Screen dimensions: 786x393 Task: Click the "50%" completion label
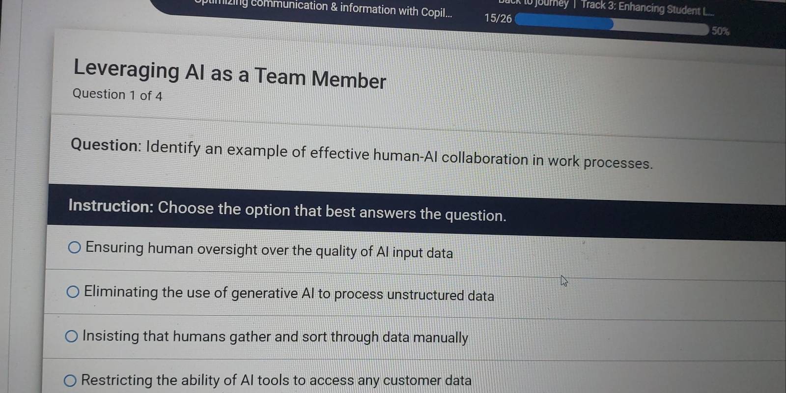[720, 31]
